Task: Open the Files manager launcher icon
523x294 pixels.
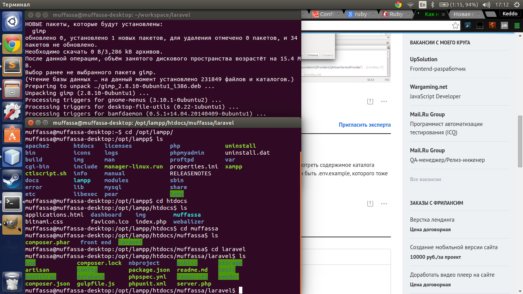Action: click(x=13, y=89)
